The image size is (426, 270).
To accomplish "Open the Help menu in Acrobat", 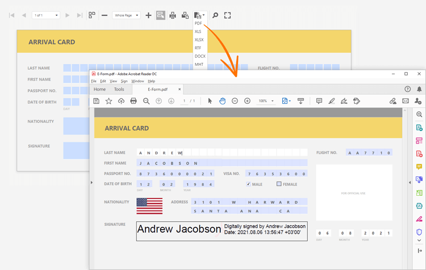I will pyautogui.click(x=152, y=81).
